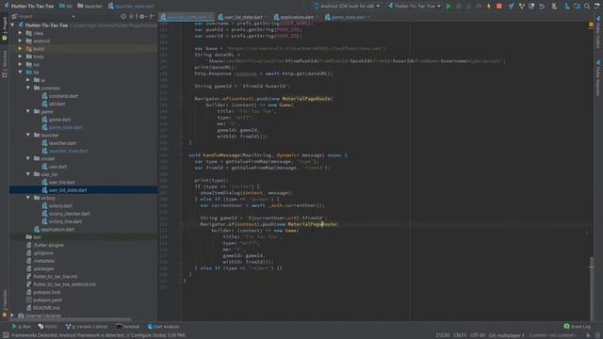Click the launcher breadcrumb in navigation bar
603x339 pixels.
pos(90,7)
